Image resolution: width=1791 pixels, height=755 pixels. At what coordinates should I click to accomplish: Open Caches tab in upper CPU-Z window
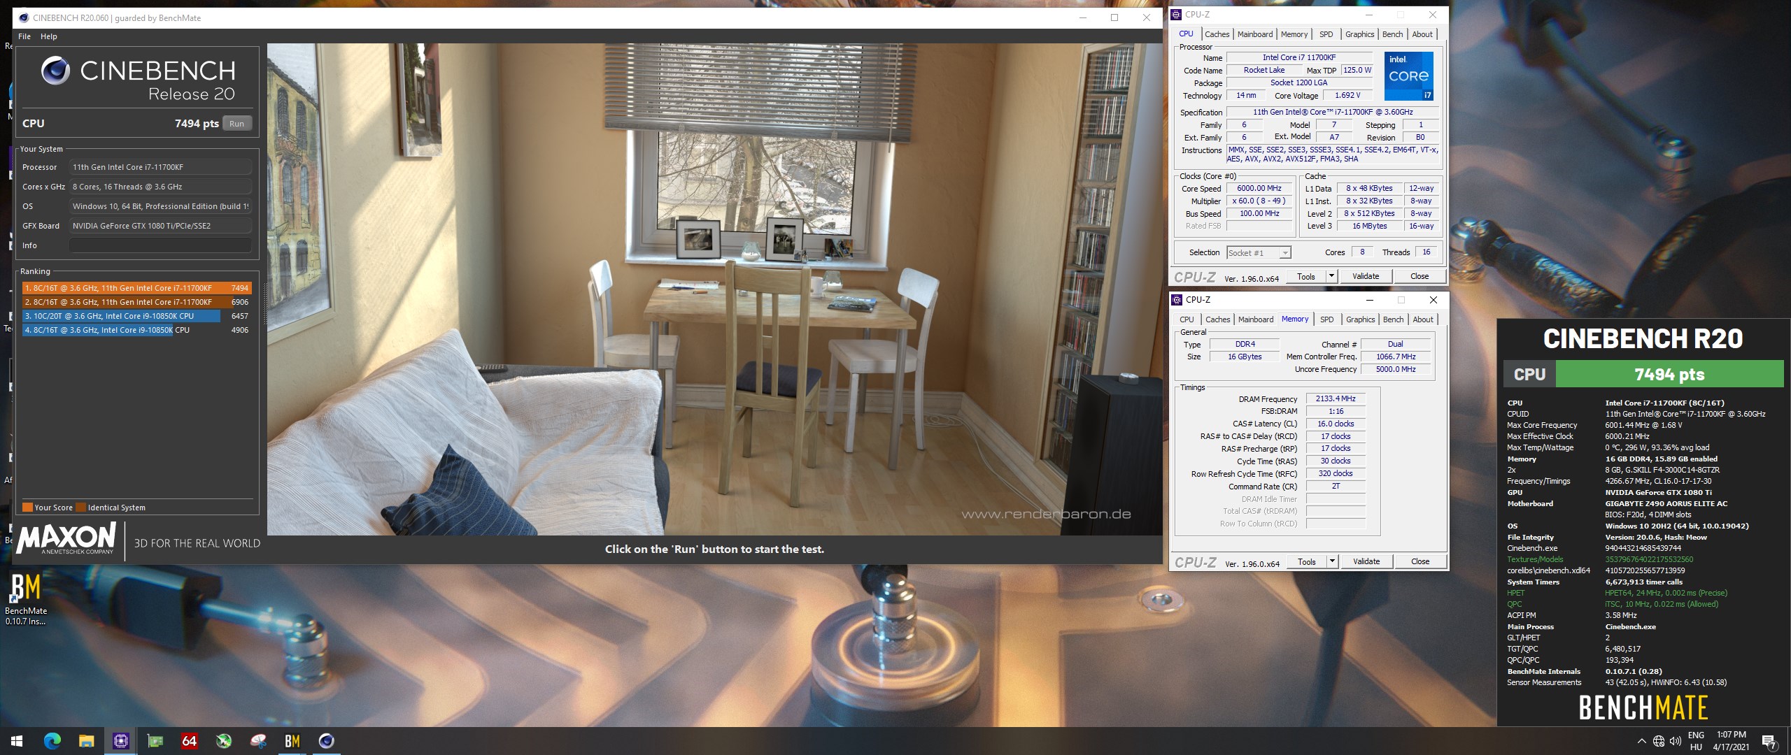point(1217,34)
